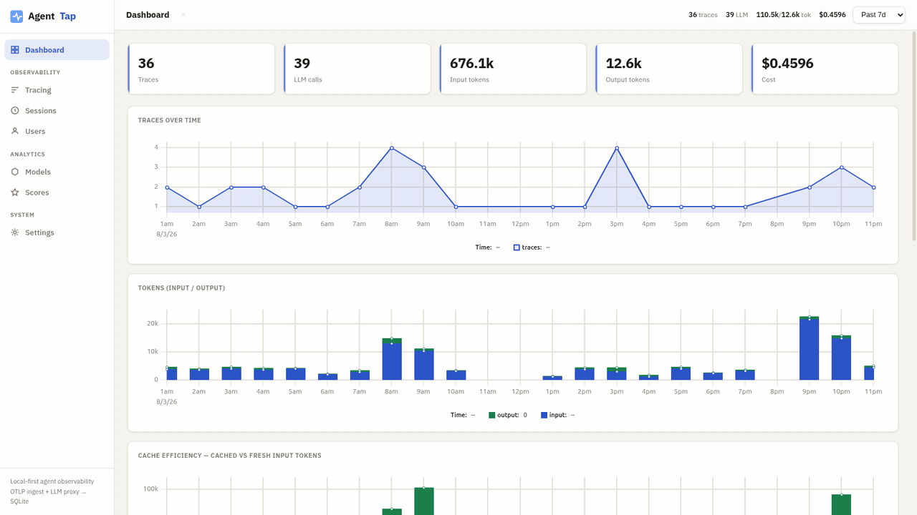The image size is (917, 515).
Task: Click the 'CACHE EFFICIENCY' chart heading
Action: (x=230, y=456)
